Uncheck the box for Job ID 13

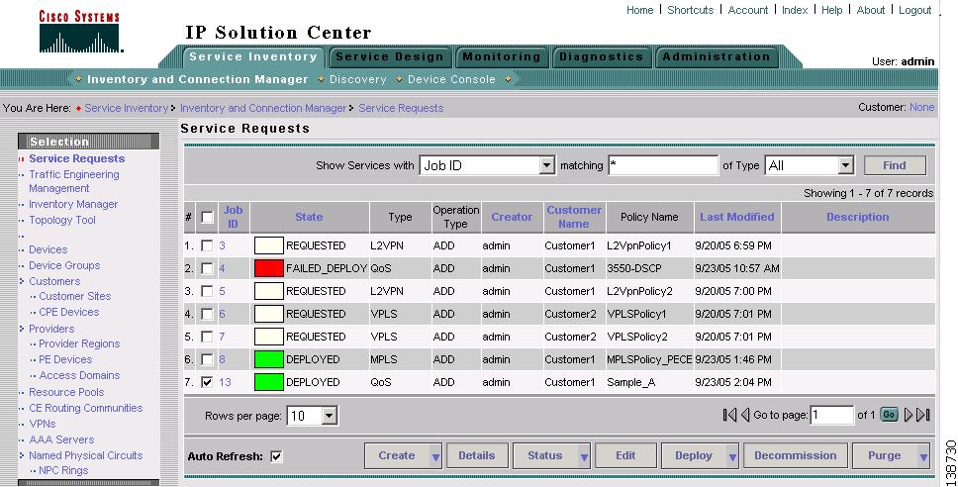(x=207, y=382)
